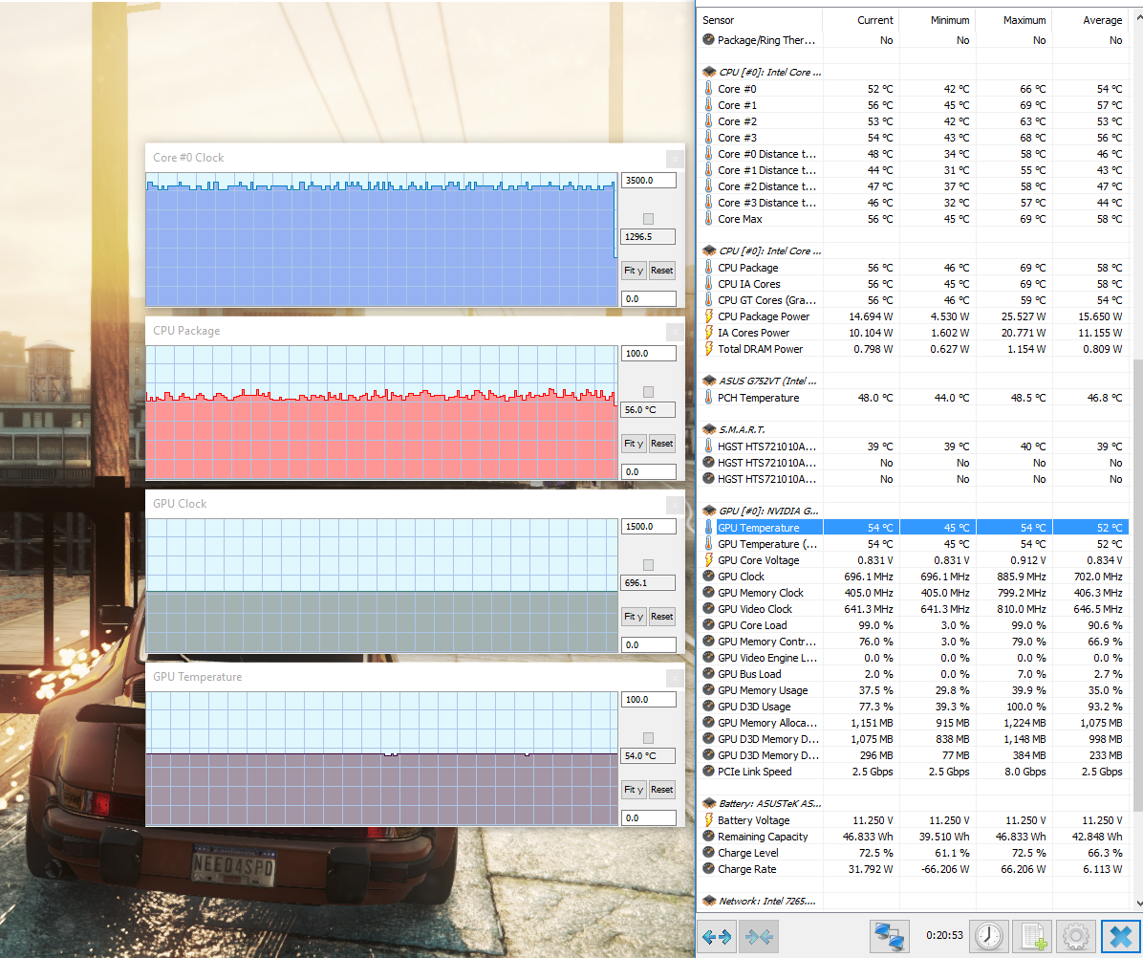Image resolution: width=1143 pixels, height=958 pixels.
Task: Click the sensor list vertical scrollbar
Action: coord(1137,585)
